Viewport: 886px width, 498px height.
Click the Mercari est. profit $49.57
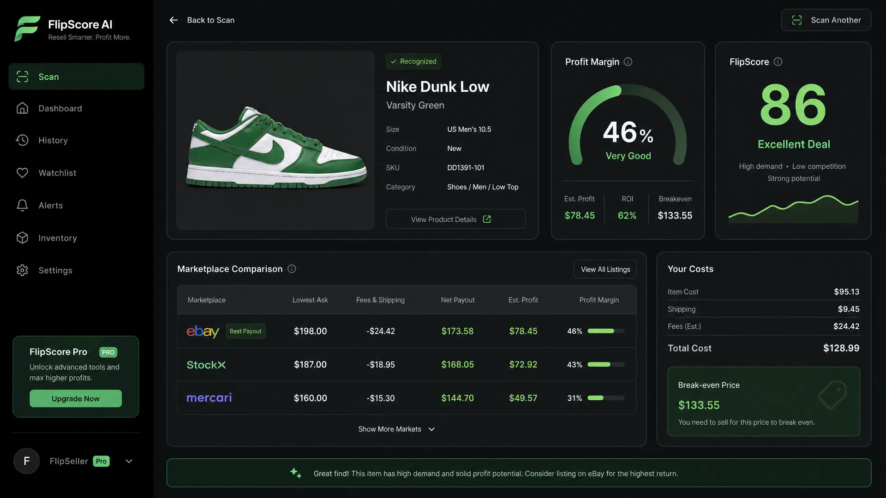(x=523, y=398)
